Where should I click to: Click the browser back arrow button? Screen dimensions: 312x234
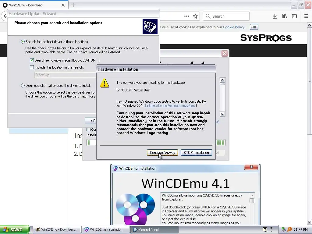coord(5,16)
